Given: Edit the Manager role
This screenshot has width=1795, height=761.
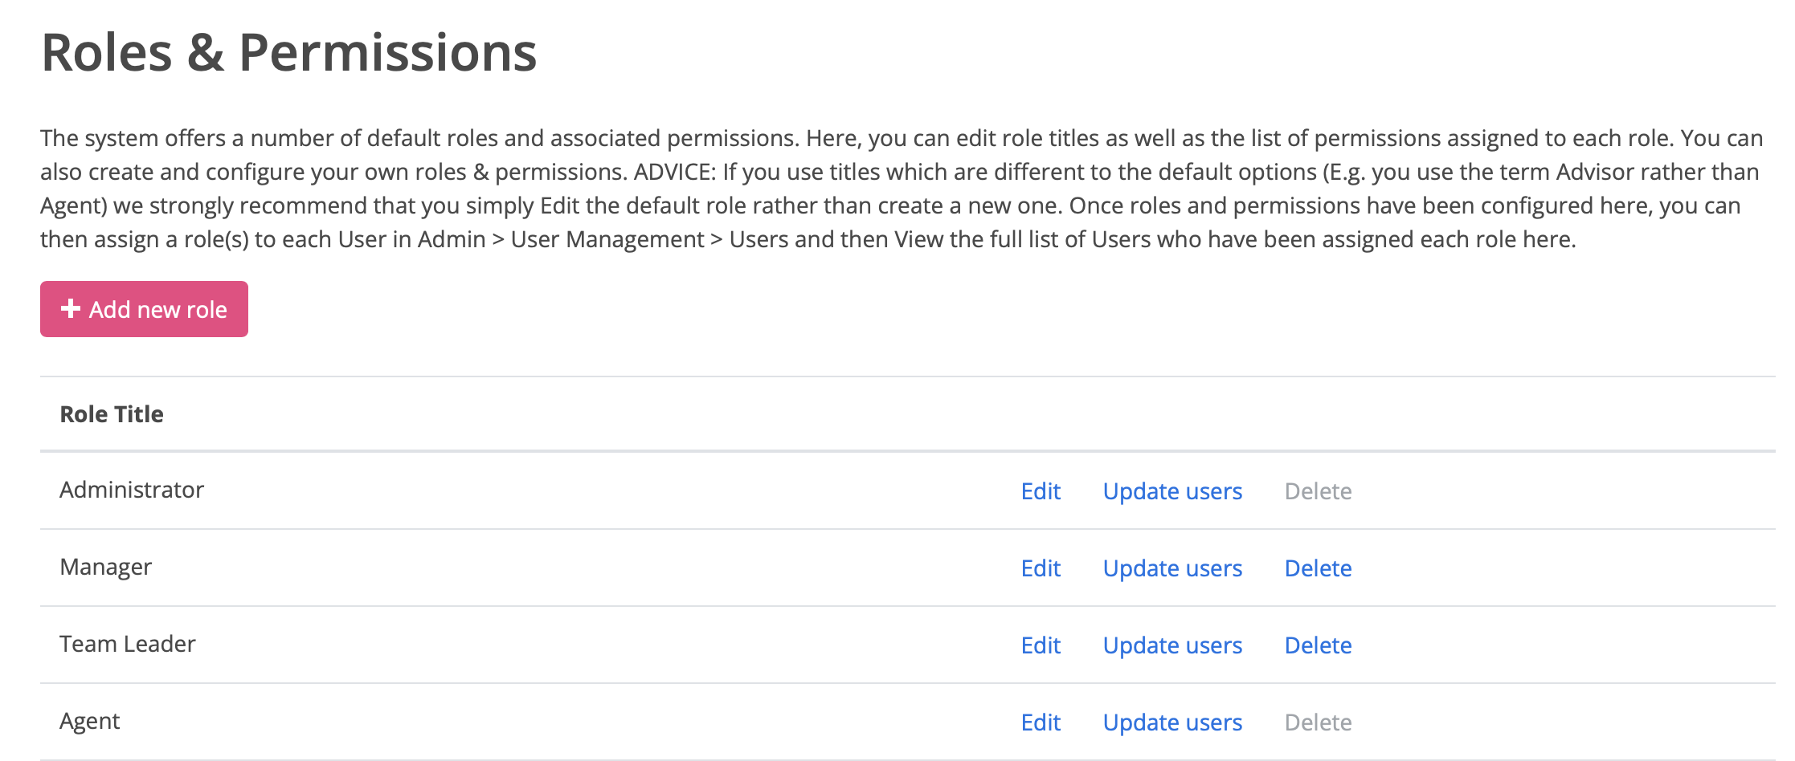Looking at the screenshot, I should [x=1041, y=568].
